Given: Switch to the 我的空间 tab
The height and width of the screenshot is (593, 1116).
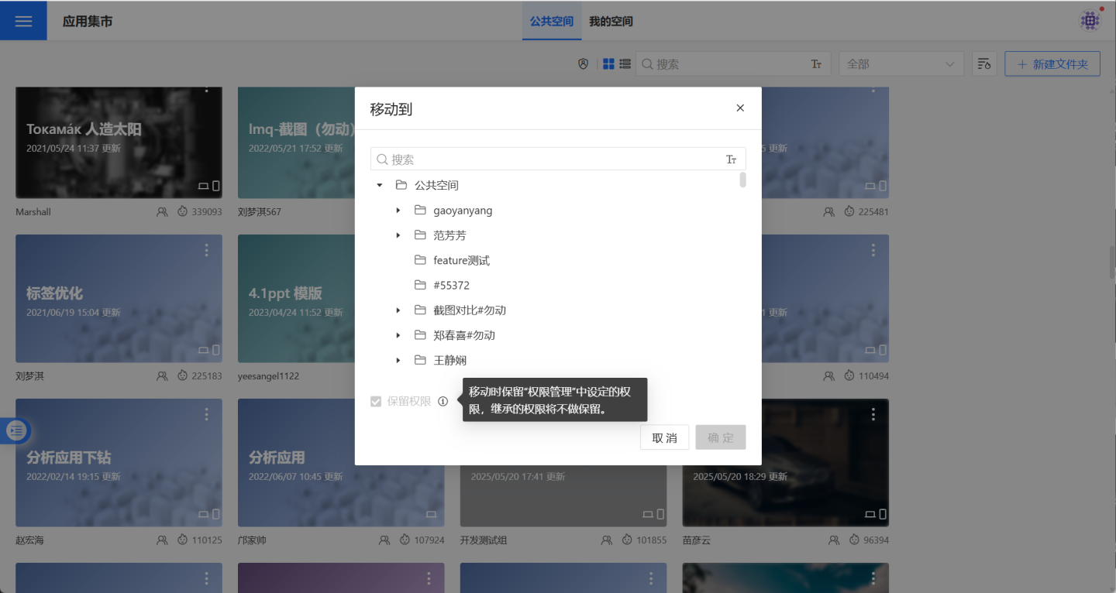Looking at the screenshot, I should (x=611, y=22).
